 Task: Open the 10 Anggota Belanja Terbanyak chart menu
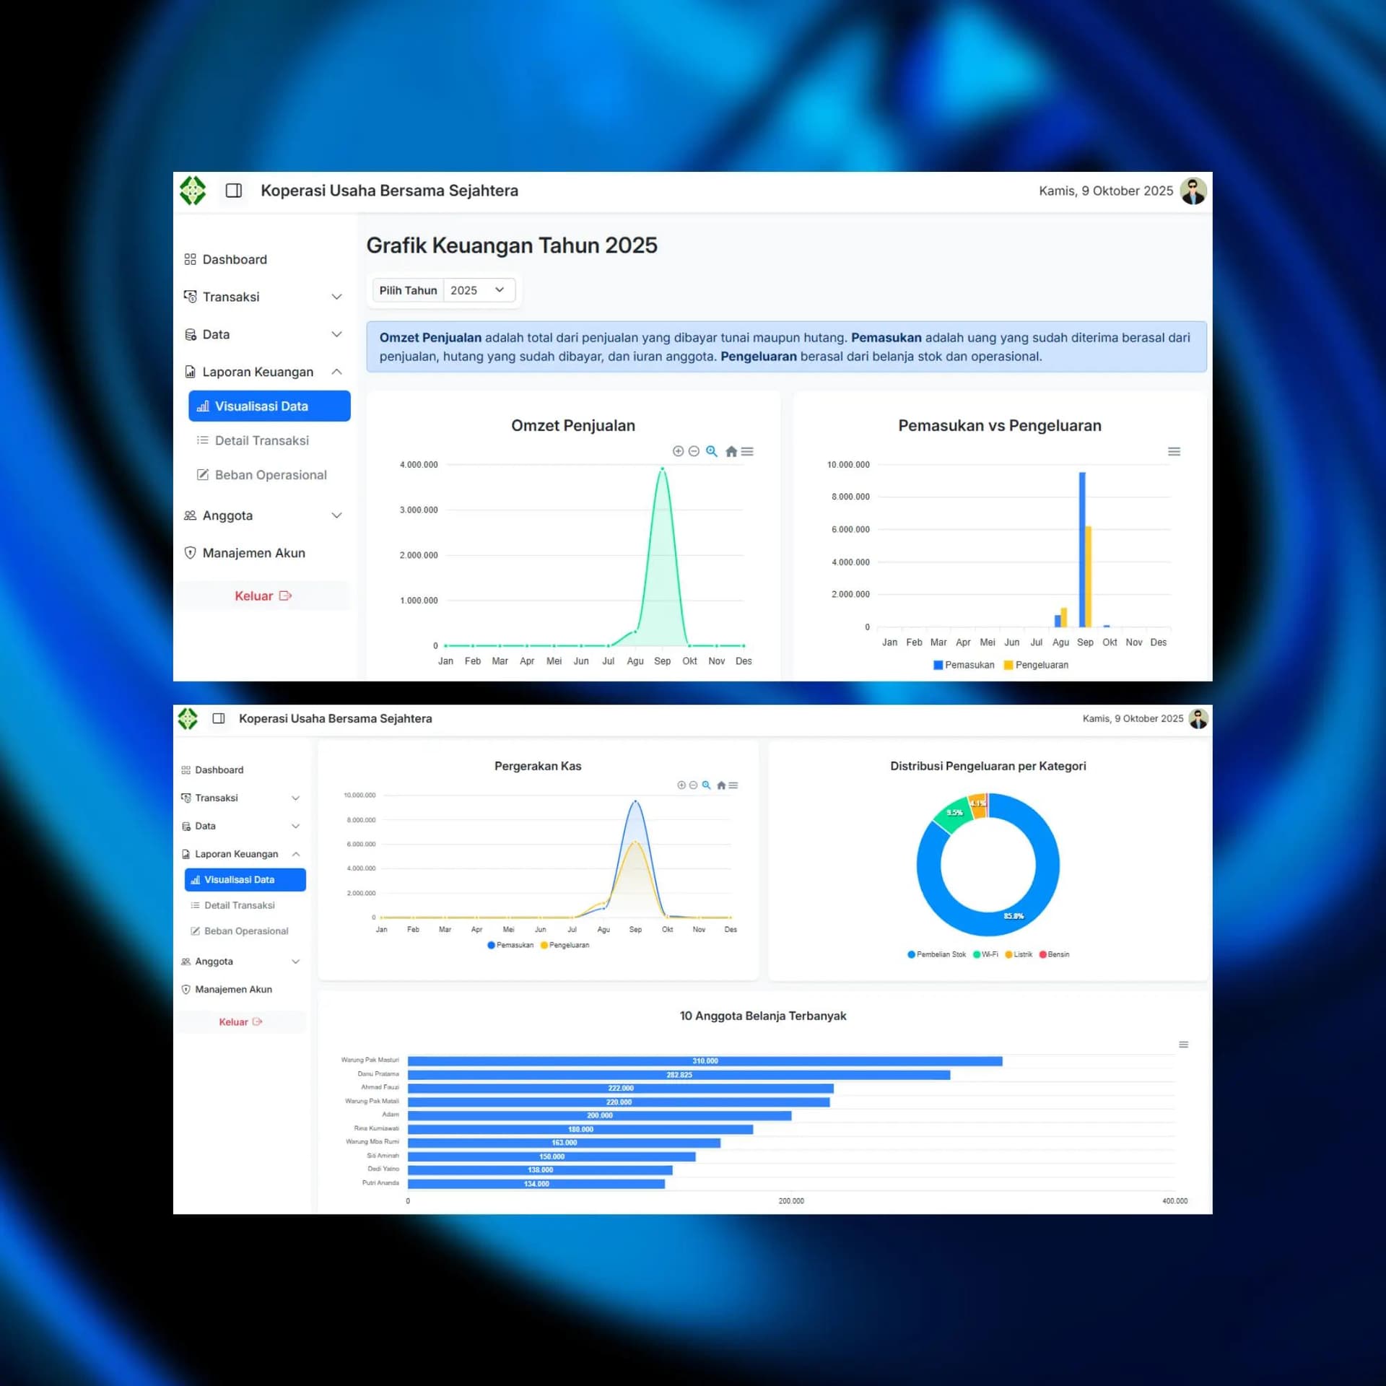click(x=1183, y=1045)
